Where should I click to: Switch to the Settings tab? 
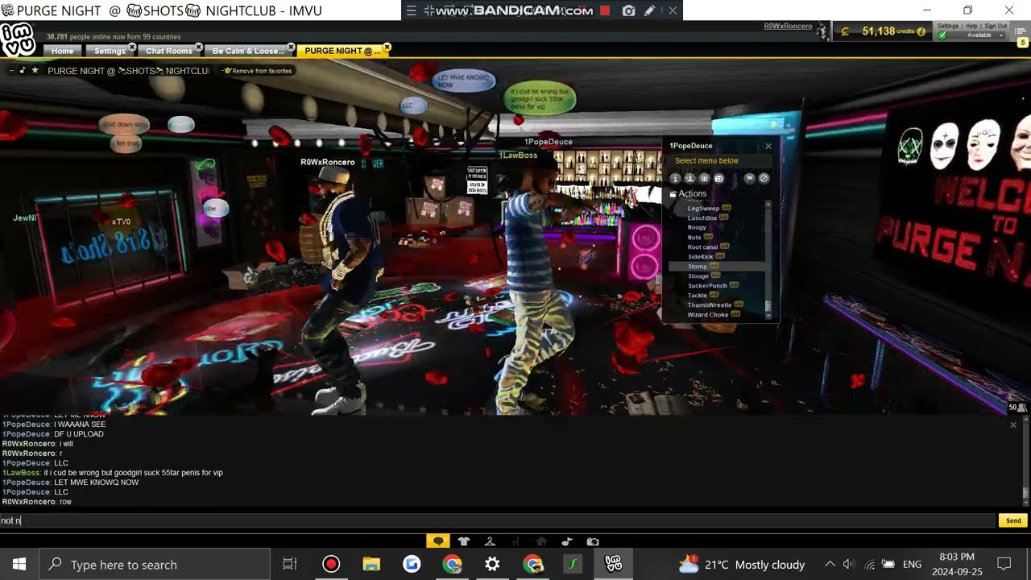click(110, 51)
